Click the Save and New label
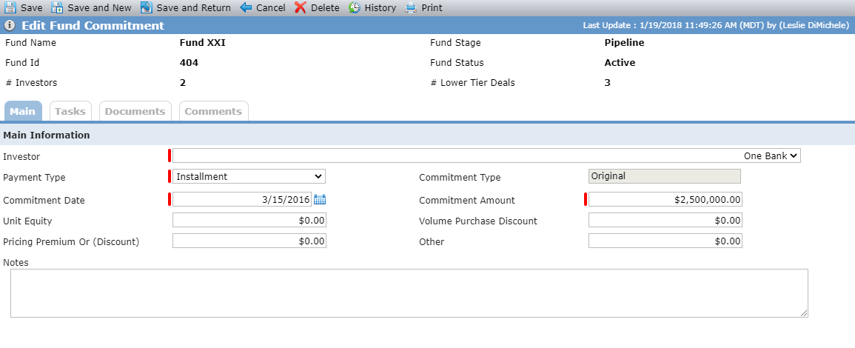 coord(100,8)
